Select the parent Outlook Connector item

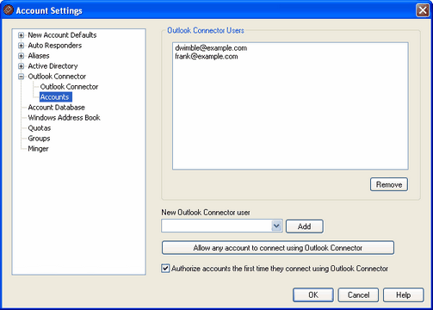pyautogui.click(x=57, y=77)
